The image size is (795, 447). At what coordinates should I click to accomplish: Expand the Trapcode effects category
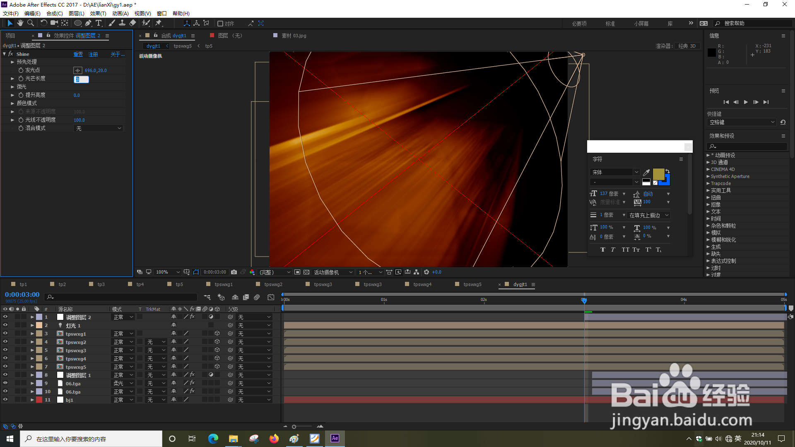pos(708,183)
